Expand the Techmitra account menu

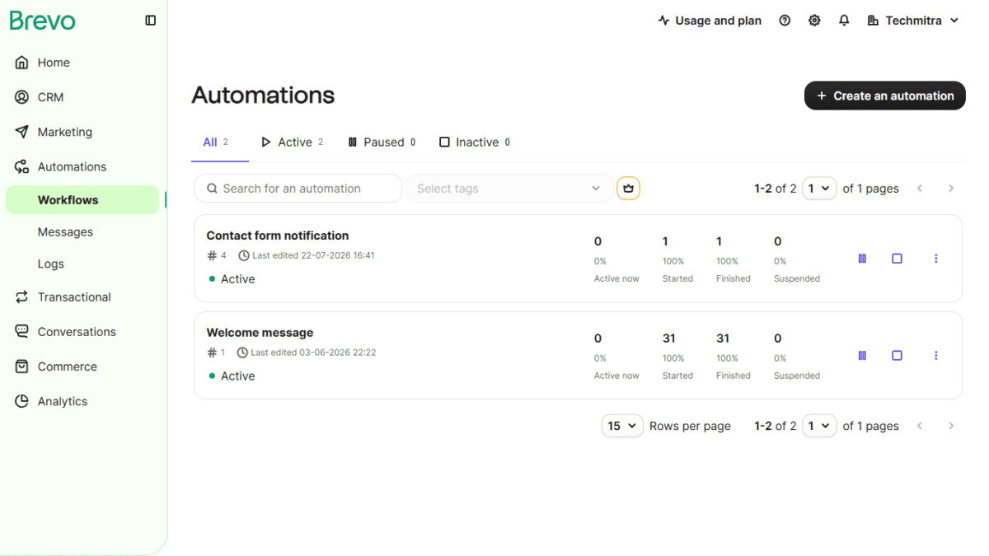(913, 21)
